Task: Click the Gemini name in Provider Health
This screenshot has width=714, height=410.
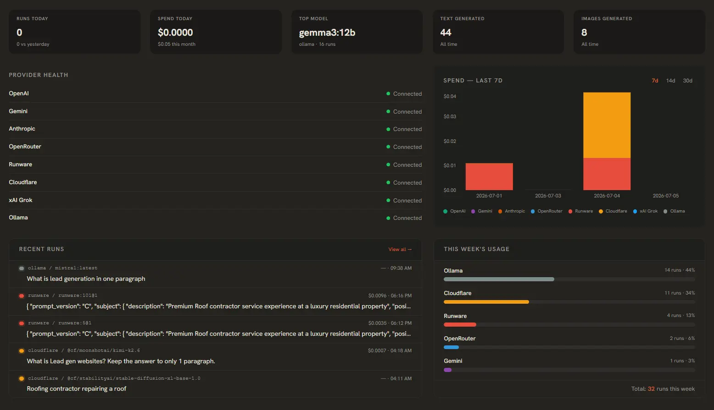Action: pos(18,111)
